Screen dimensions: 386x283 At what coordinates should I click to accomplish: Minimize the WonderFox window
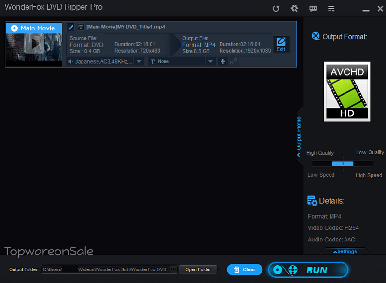click(366, 11)
